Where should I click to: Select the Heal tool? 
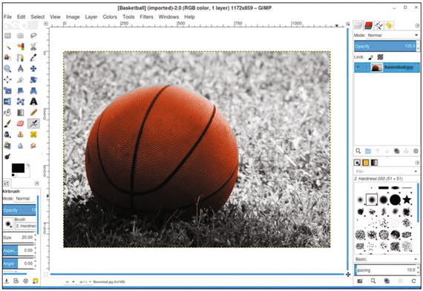33,134
